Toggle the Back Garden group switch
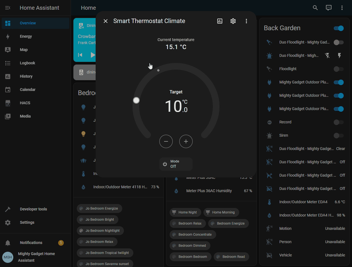This screenshot has width=352, height=267. tap(339, 28)
